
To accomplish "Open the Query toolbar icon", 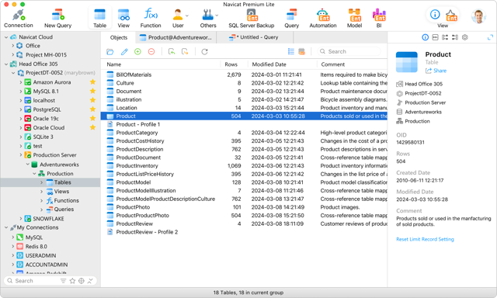I will 291,19.
